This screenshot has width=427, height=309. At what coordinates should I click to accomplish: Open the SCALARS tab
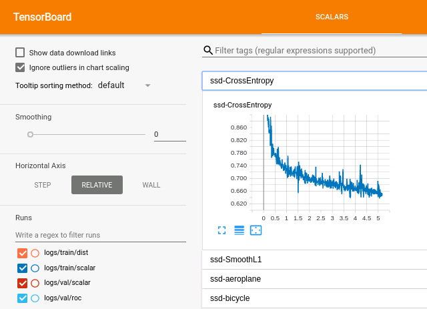tap(332, 17)
